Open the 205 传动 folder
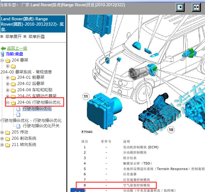The height and width of the screenshot is (192, 205). coord(20,132)
